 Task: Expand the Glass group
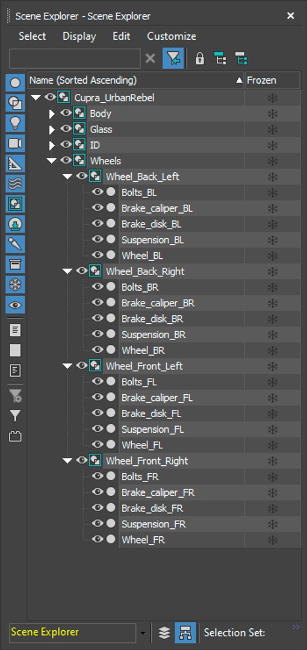click(x=52, y=130)
